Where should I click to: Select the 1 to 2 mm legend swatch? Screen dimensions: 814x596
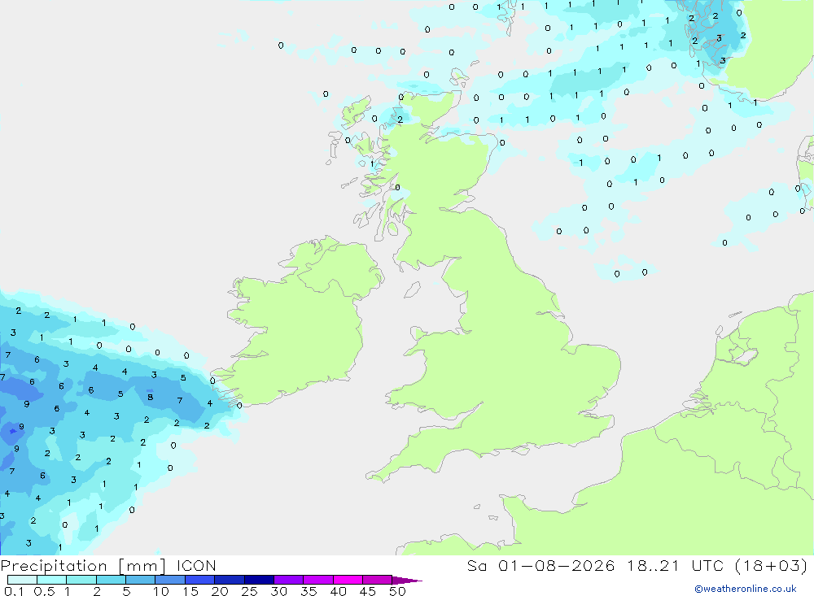(81, 580)
